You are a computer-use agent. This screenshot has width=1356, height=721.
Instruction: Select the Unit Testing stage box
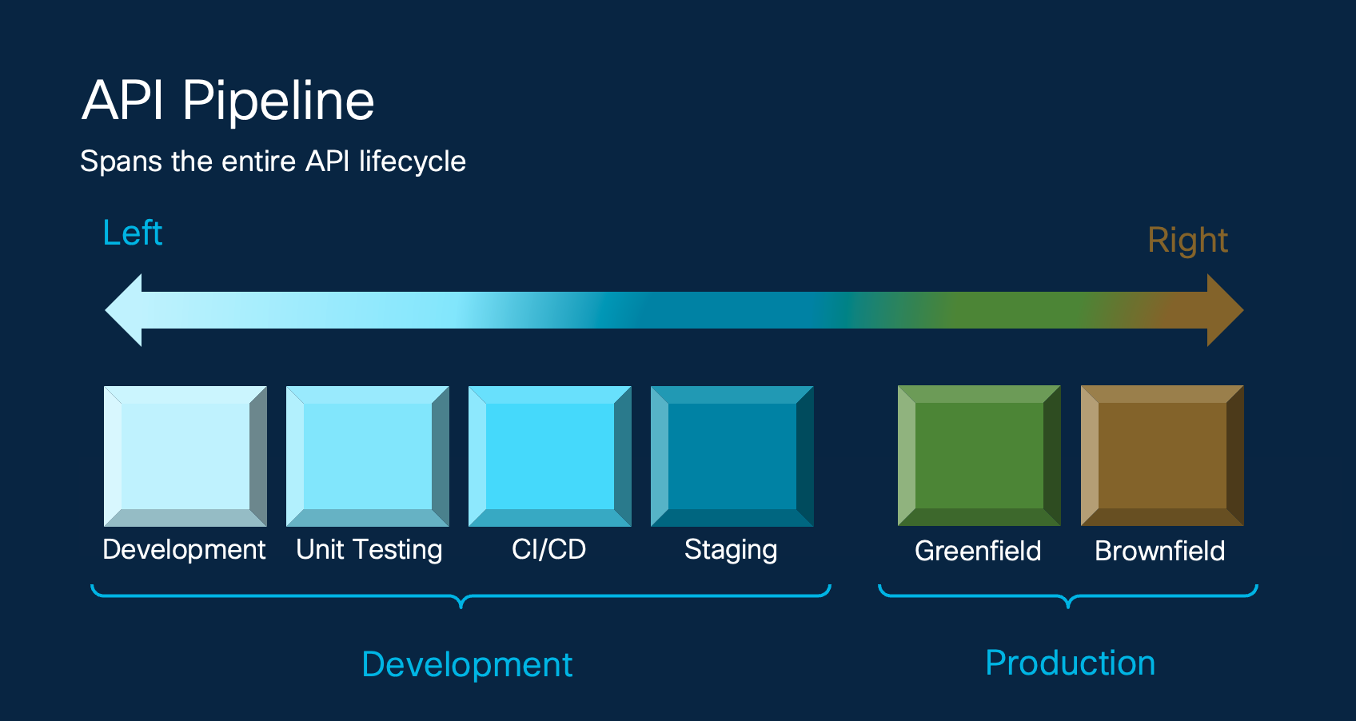click(367, 456)
